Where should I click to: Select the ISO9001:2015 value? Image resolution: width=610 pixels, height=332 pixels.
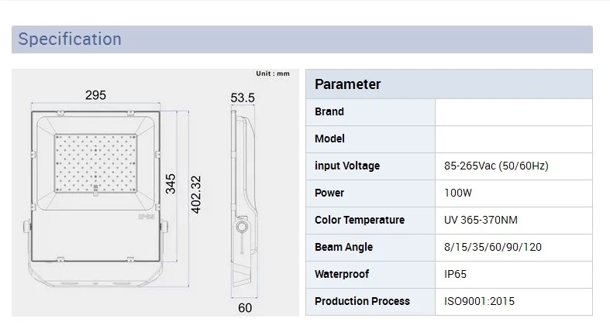pyautogui.click(x=479, y=301)
